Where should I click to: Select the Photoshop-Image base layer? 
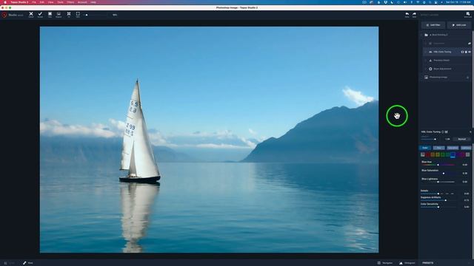coord(447,77)
